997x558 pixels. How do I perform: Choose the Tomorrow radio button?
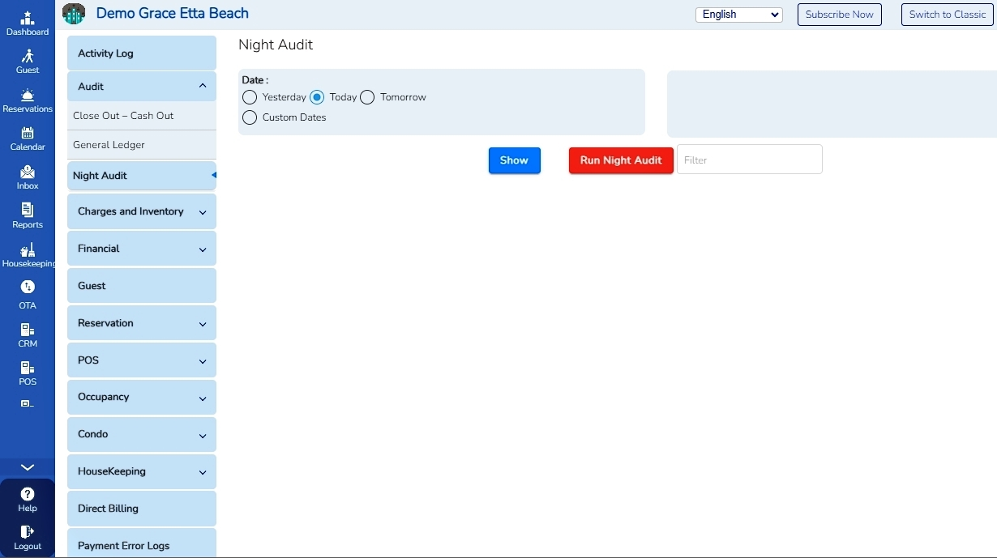(367, 97)
